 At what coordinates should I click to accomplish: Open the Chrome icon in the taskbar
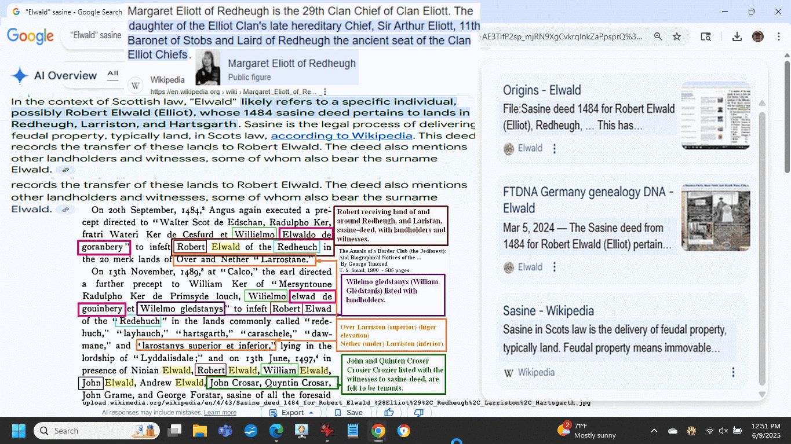pos(378,431)
